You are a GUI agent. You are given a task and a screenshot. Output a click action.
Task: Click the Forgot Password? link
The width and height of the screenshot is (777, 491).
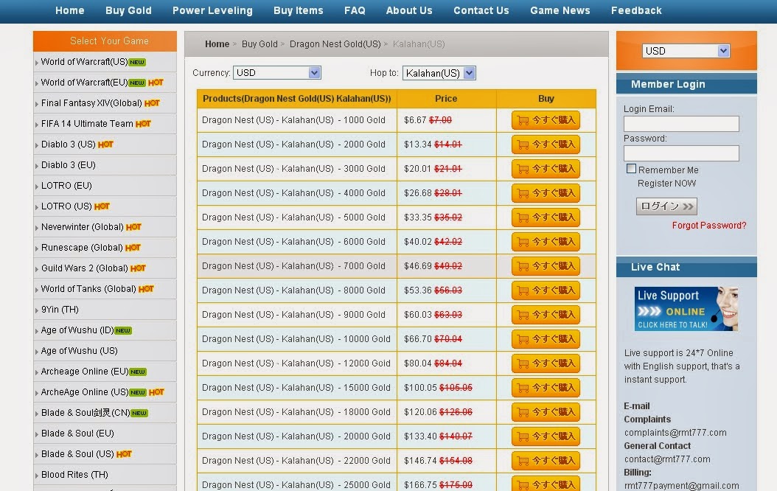click(x=709, y=226)
